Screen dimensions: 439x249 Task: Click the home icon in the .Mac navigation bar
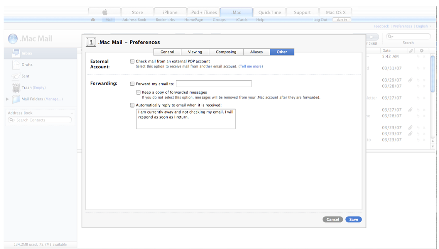tap(93, 20)
